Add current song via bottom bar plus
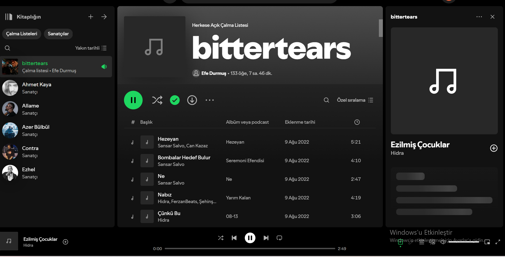505x257 pixels. (65, 242)
